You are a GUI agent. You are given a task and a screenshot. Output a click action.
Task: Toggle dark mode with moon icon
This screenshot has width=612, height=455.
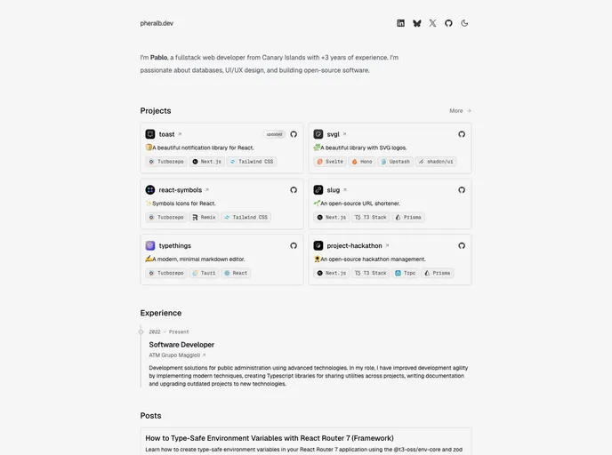pos(464,23)
